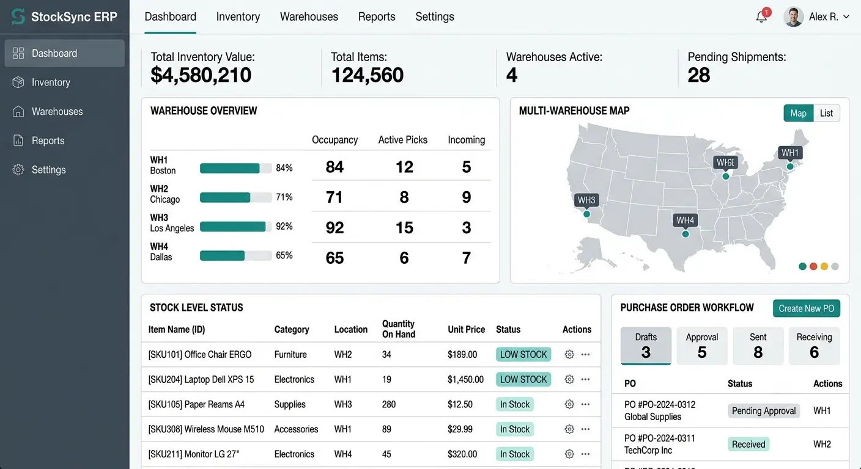Screen dimensions: 861x469
Task: Switch map panel to List view
Action: pos(826,113)
